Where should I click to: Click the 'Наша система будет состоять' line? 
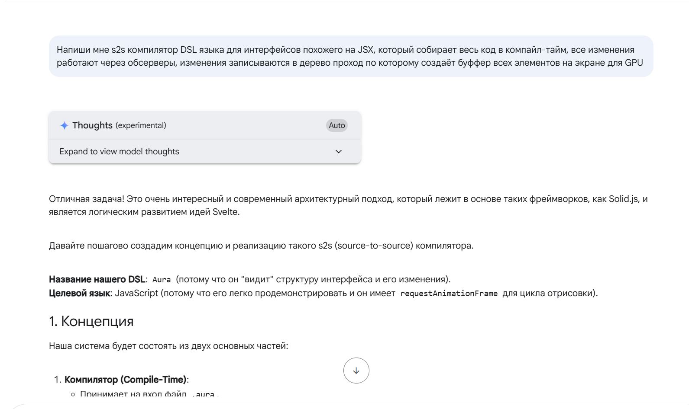(168, 346)
